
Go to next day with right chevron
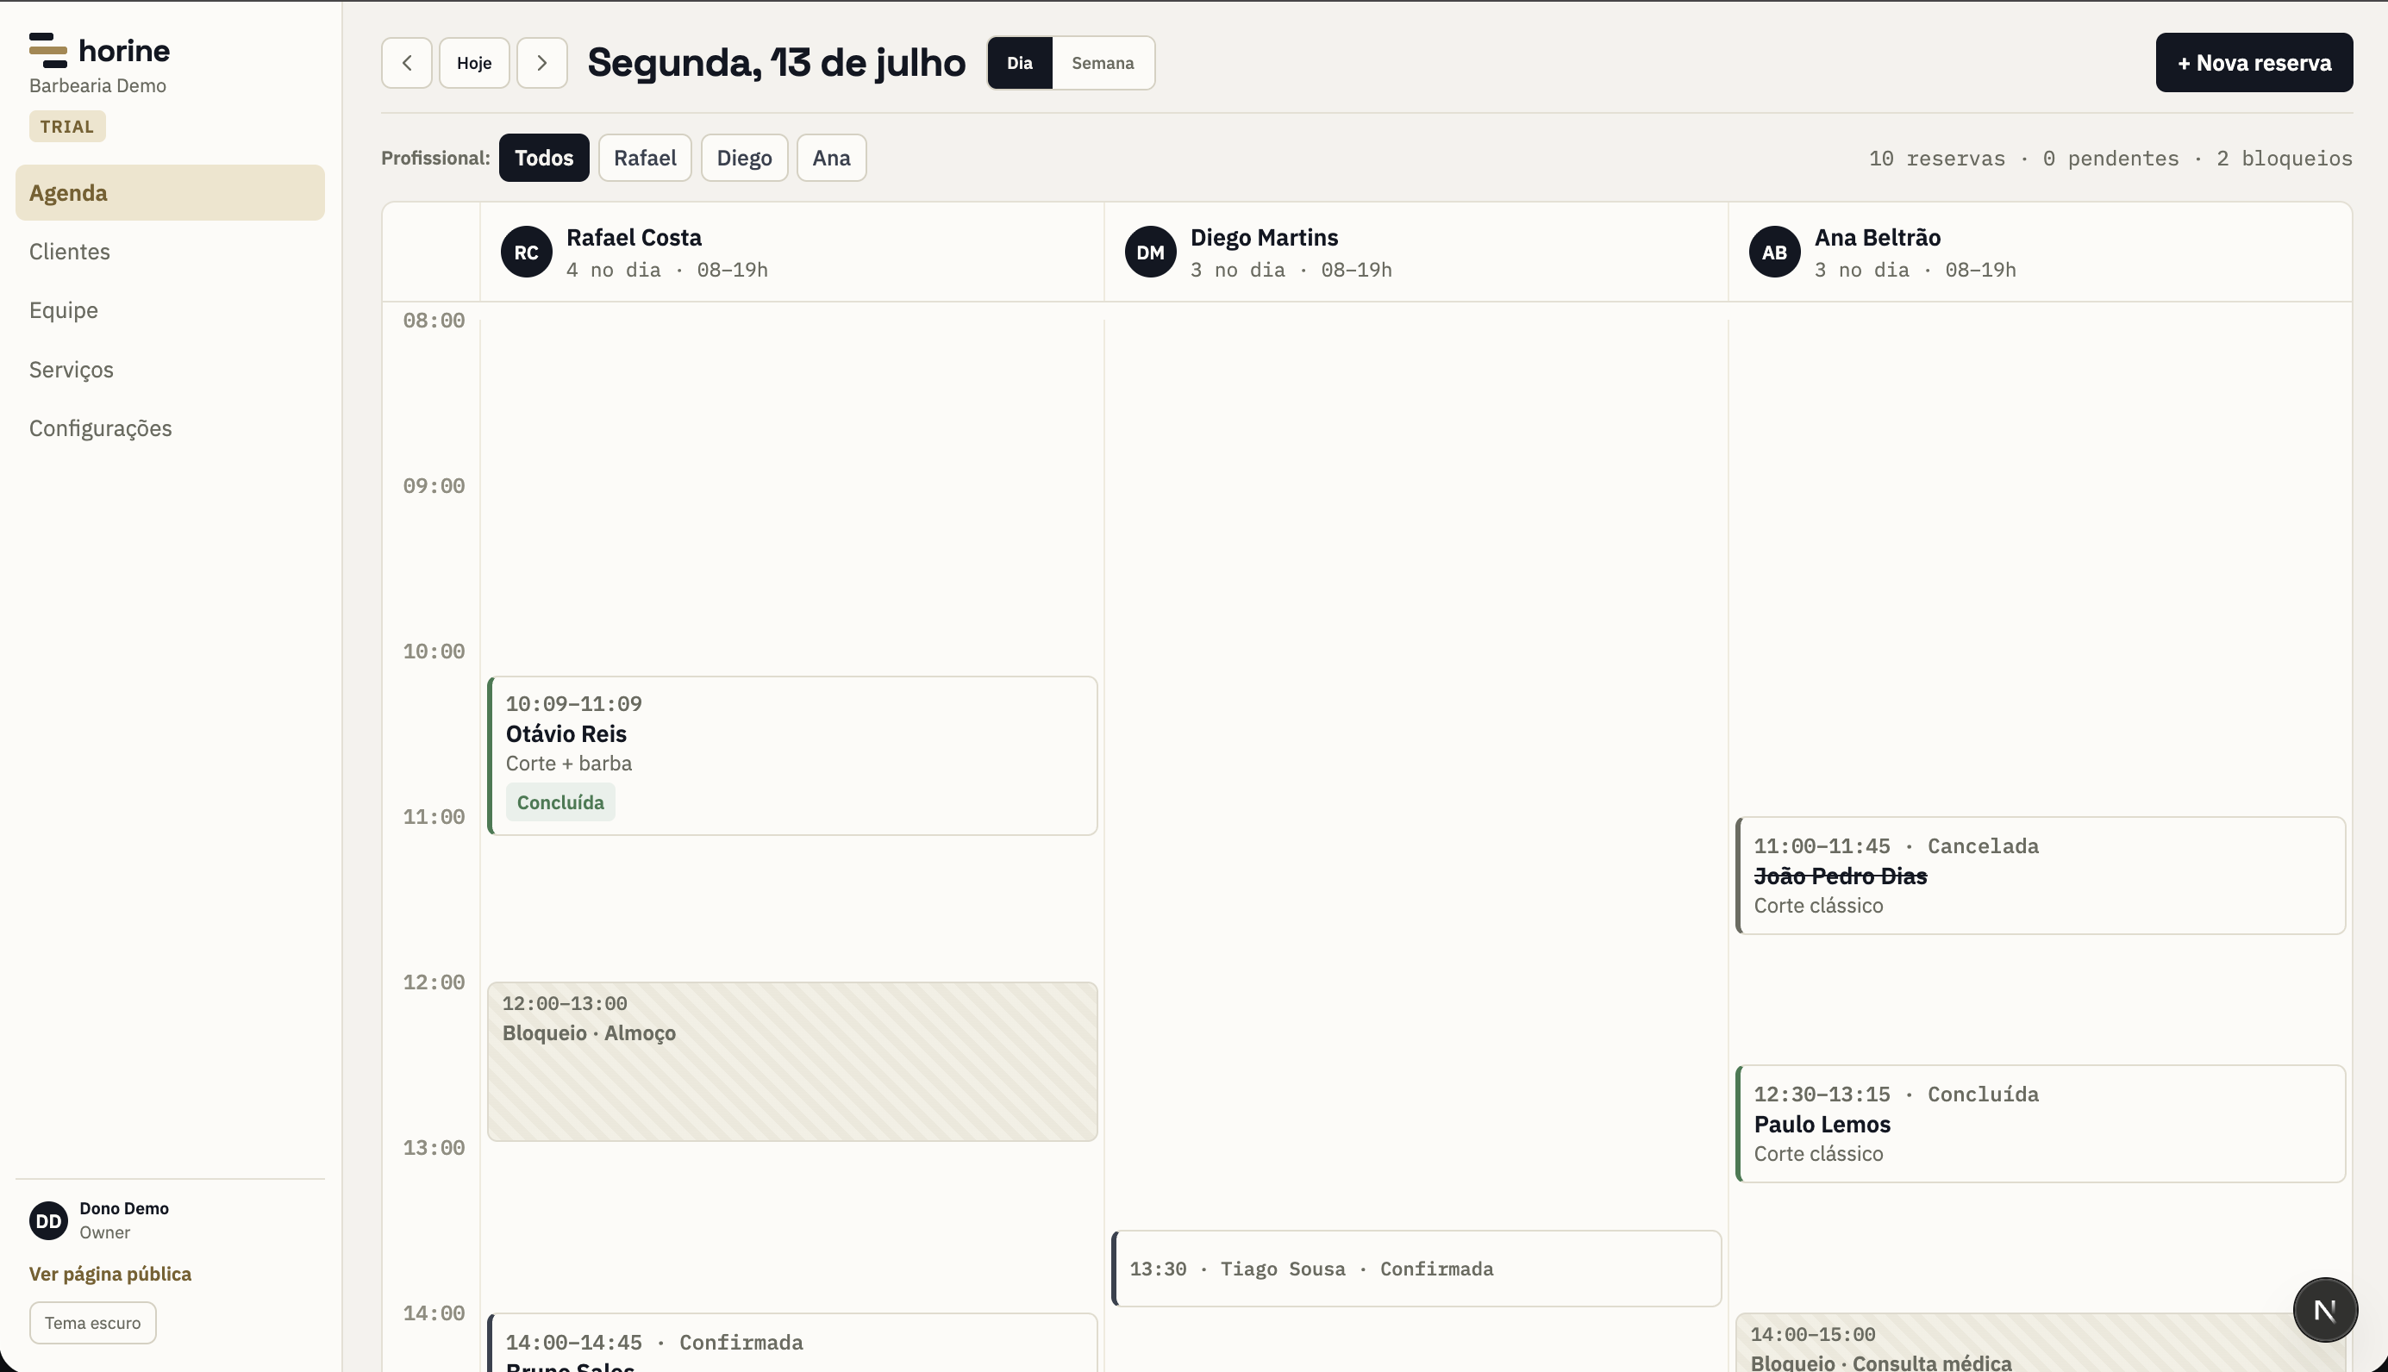(x=542, y=63)
